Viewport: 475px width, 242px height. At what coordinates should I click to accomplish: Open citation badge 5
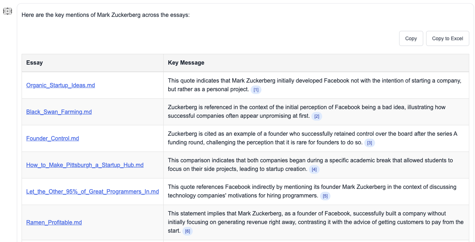click(325, 196)
